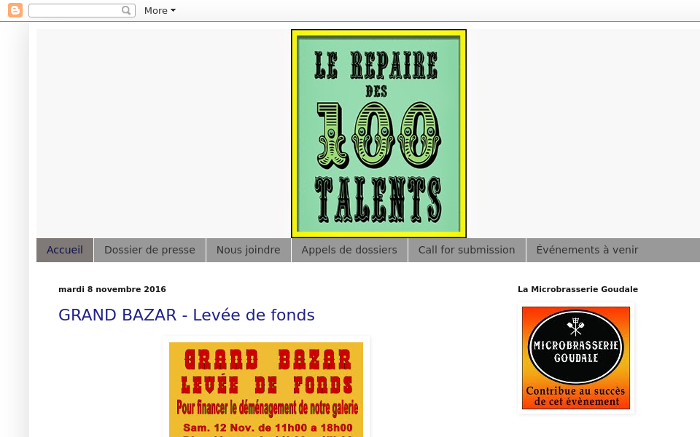Viewport: 700px width, 437px height.
Task: Open the Appels de dossiers tab
Action: [349, 250]
